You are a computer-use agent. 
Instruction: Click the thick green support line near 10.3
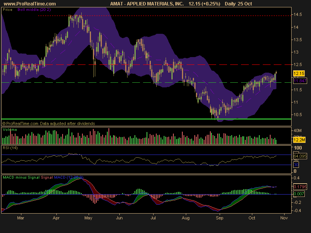pyautogui.click(x=147, y=119)
